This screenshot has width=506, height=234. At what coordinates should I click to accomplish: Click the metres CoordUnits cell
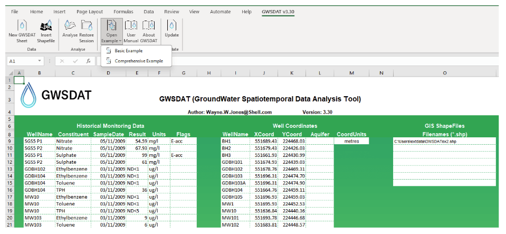click(x=351, y=141)
